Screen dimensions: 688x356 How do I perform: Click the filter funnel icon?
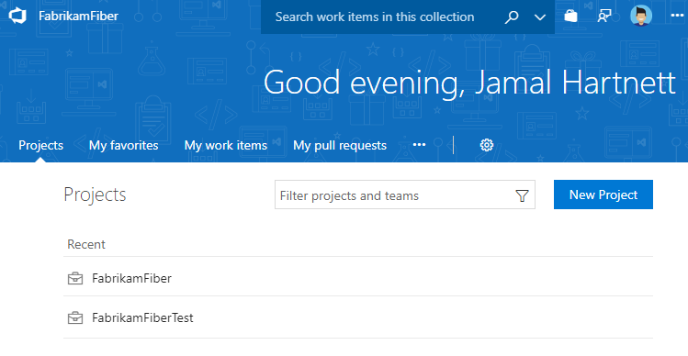point(522,195)
